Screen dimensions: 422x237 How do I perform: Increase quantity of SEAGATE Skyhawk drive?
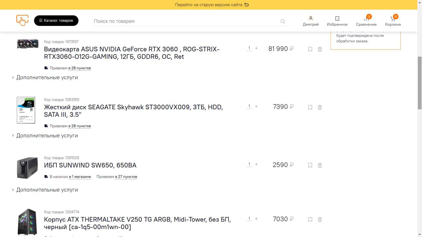(x=256, y=106)
